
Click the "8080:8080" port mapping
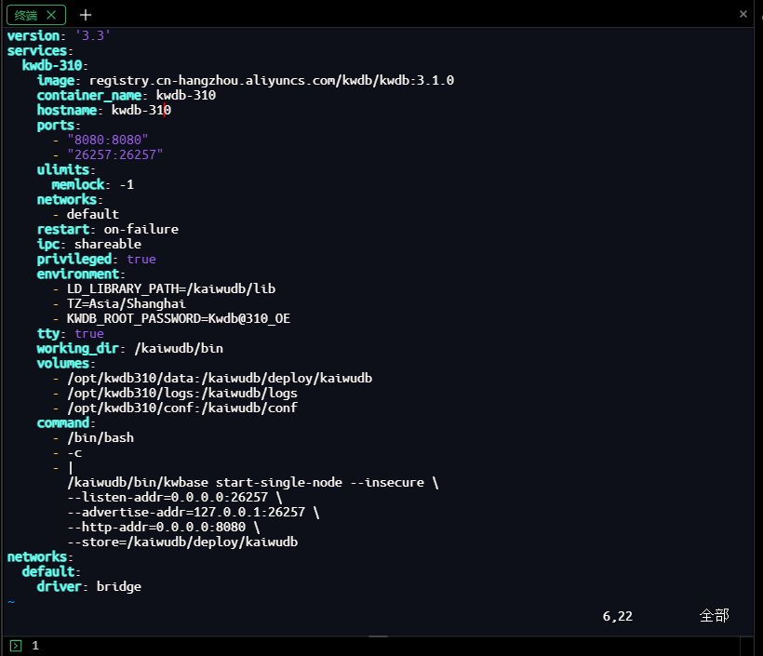click(x=108, y=141)
